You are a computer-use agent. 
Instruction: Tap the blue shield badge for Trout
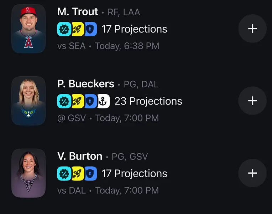pos(90,29)
